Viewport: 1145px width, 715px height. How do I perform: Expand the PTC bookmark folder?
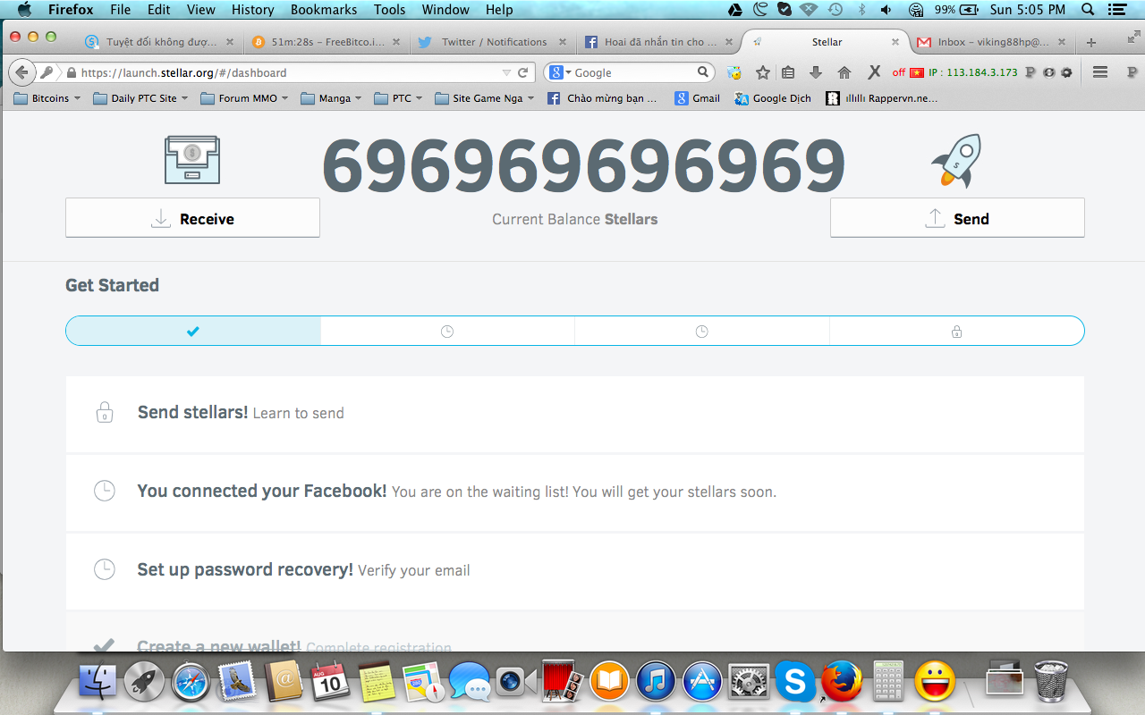[x=398, y=98]
